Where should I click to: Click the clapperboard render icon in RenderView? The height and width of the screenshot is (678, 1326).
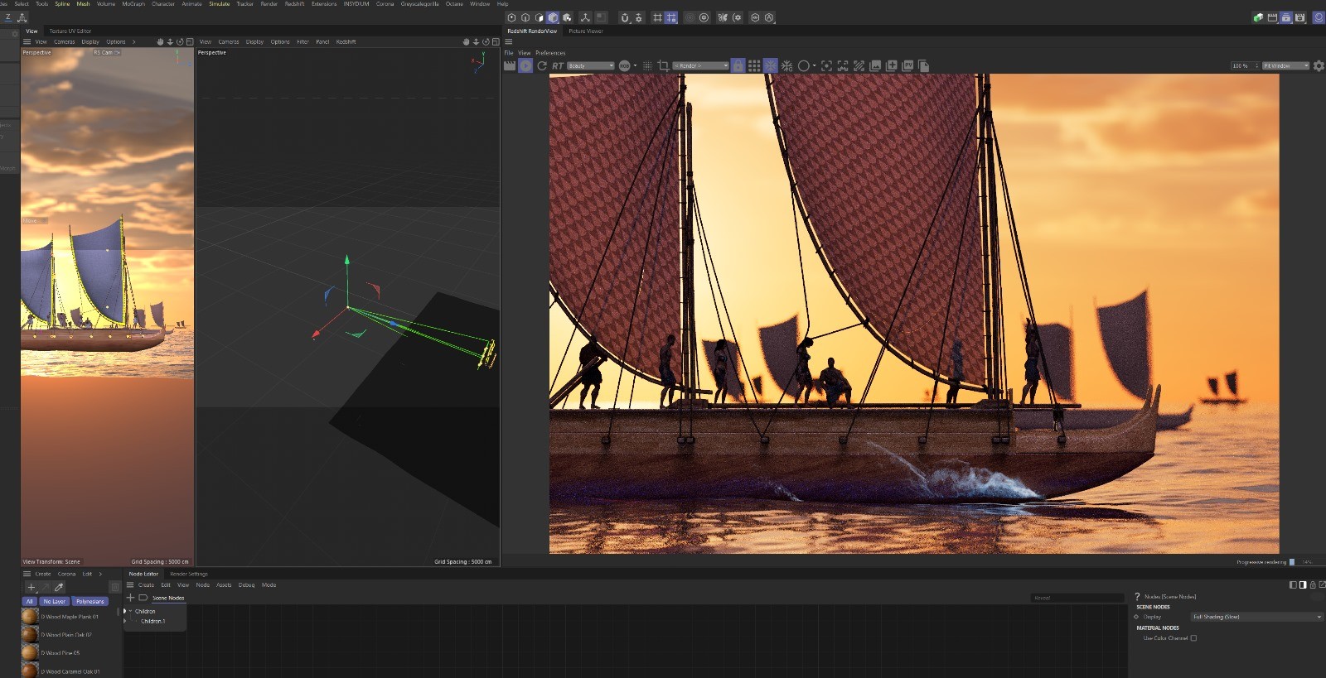coord(510,65)
